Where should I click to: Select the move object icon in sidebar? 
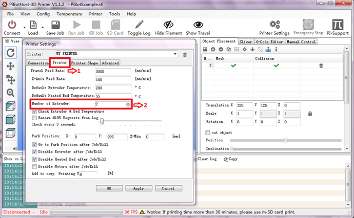tap(11, 79)
